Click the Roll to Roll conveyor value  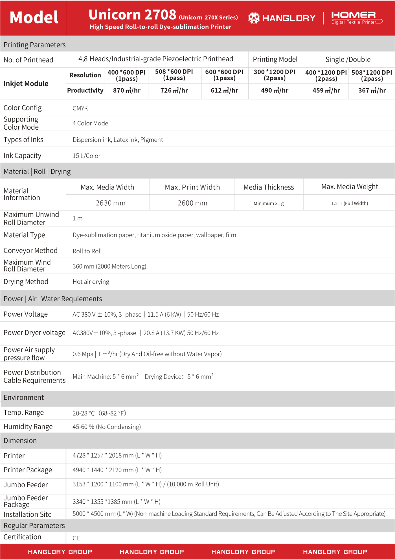click(x=87, y=251)
